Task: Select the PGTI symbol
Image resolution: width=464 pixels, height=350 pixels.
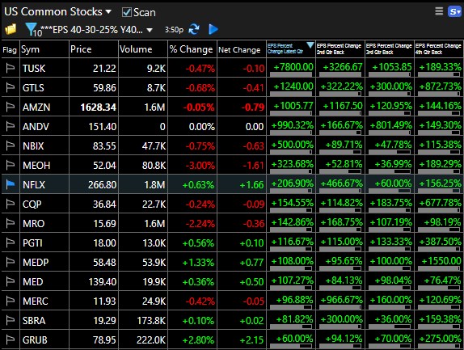Action: pos(32,243)
